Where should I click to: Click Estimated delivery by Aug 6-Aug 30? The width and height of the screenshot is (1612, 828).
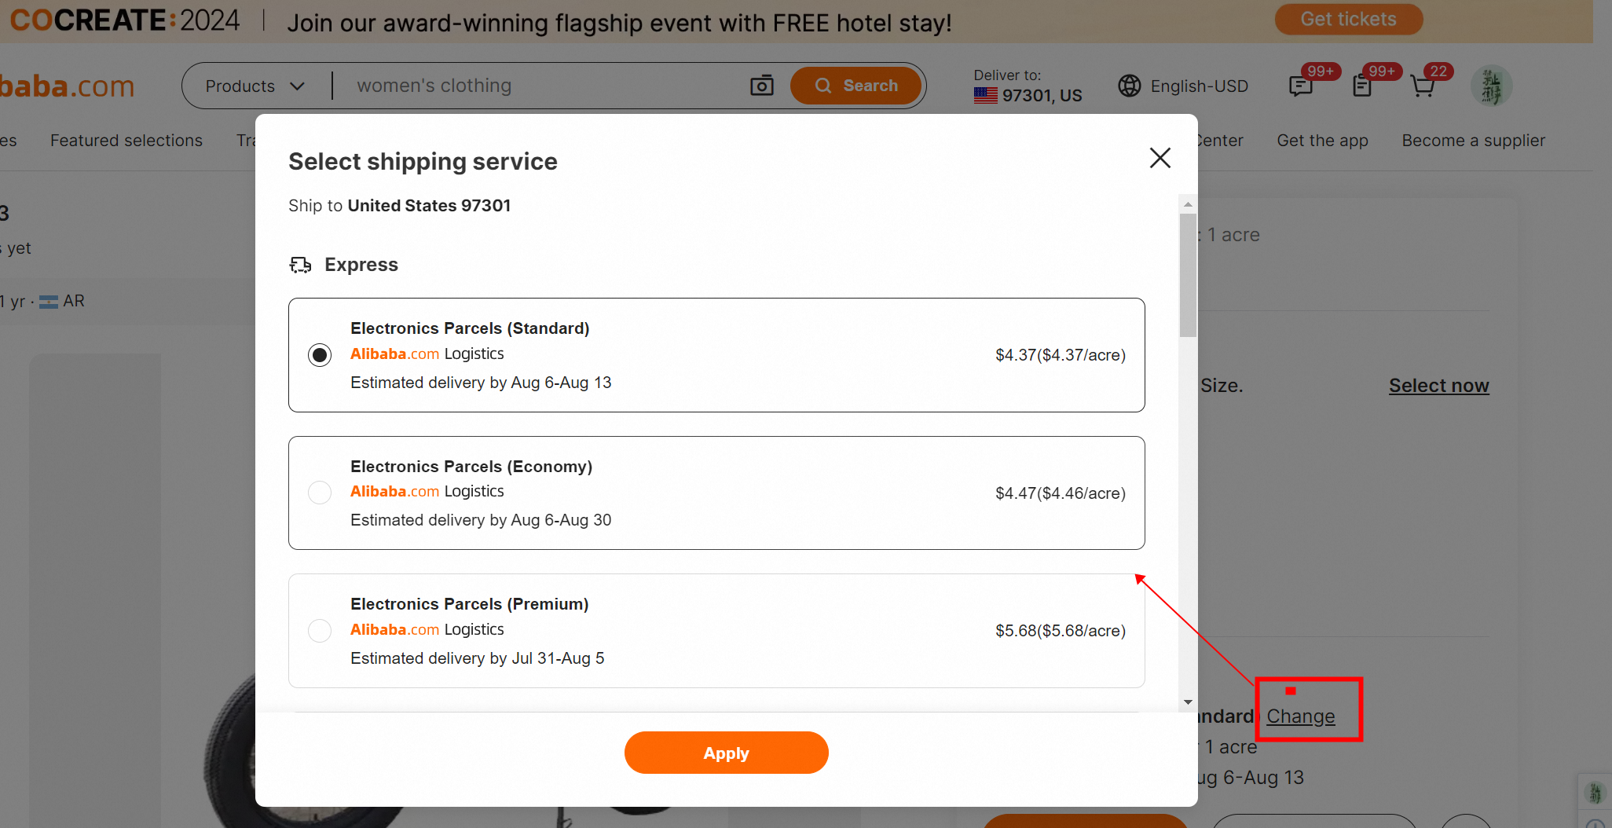tap(481, 520)
